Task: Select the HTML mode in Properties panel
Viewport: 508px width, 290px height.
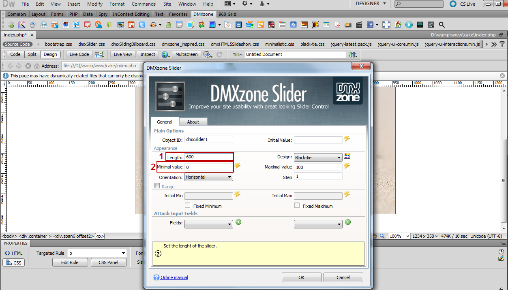Action: (x=13, y=253)
